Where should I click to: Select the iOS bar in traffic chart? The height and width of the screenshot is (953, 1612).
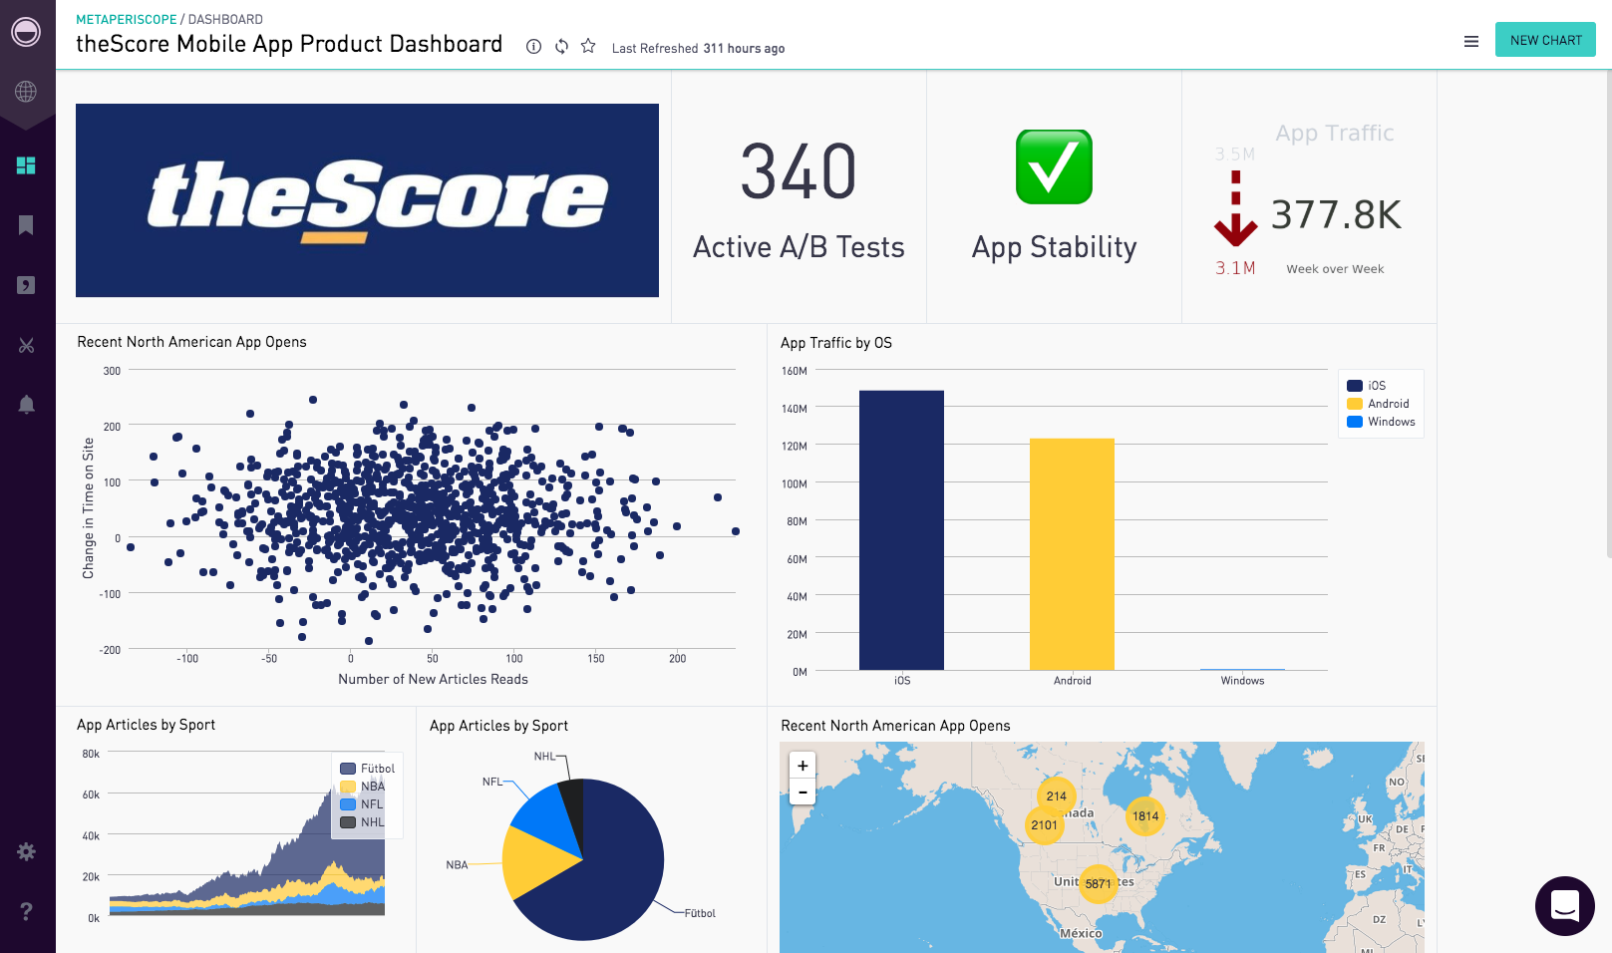tap(901, 529)
